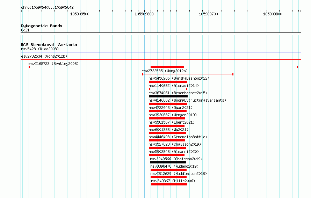Click nsv5903846 (Almarri2020) label
This screenshot has width=311, height=198.
pyautogui.click(x=174, y=152)
